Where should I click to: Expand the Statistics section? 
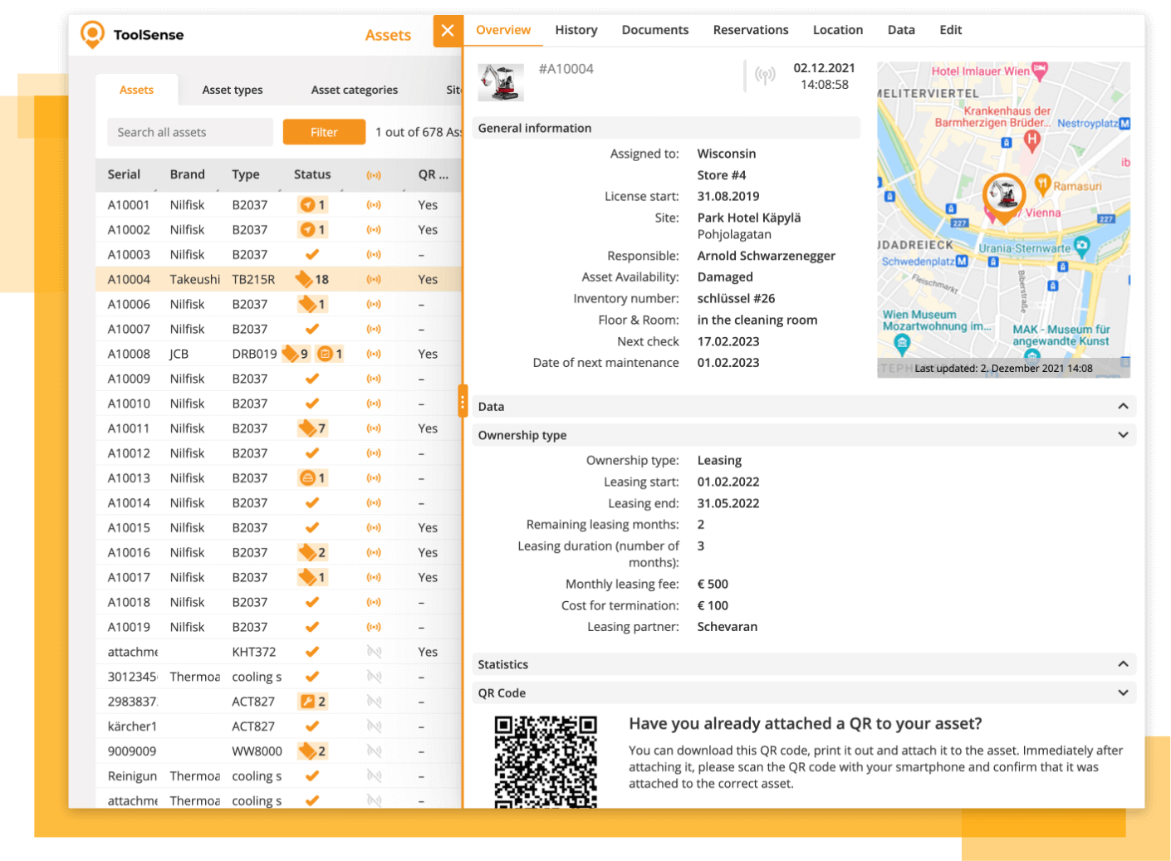[x=1123, y=664]
